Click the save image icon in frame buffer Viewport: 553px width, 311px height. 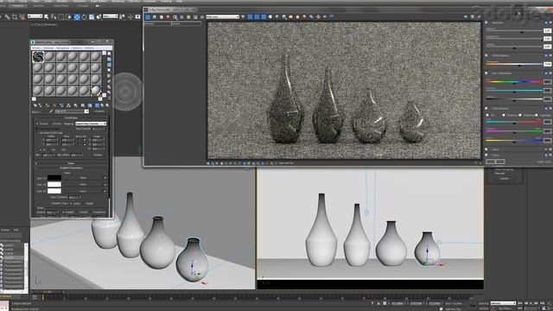coord(155,16)
